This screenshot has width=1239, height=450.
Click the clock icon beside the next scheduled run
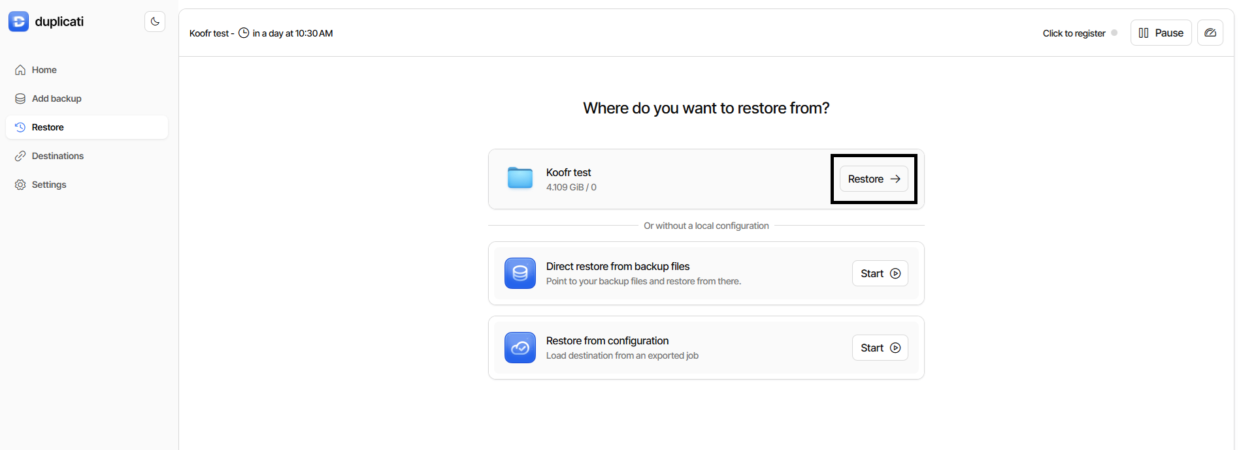pyautogui.click(x=244, y=33)
